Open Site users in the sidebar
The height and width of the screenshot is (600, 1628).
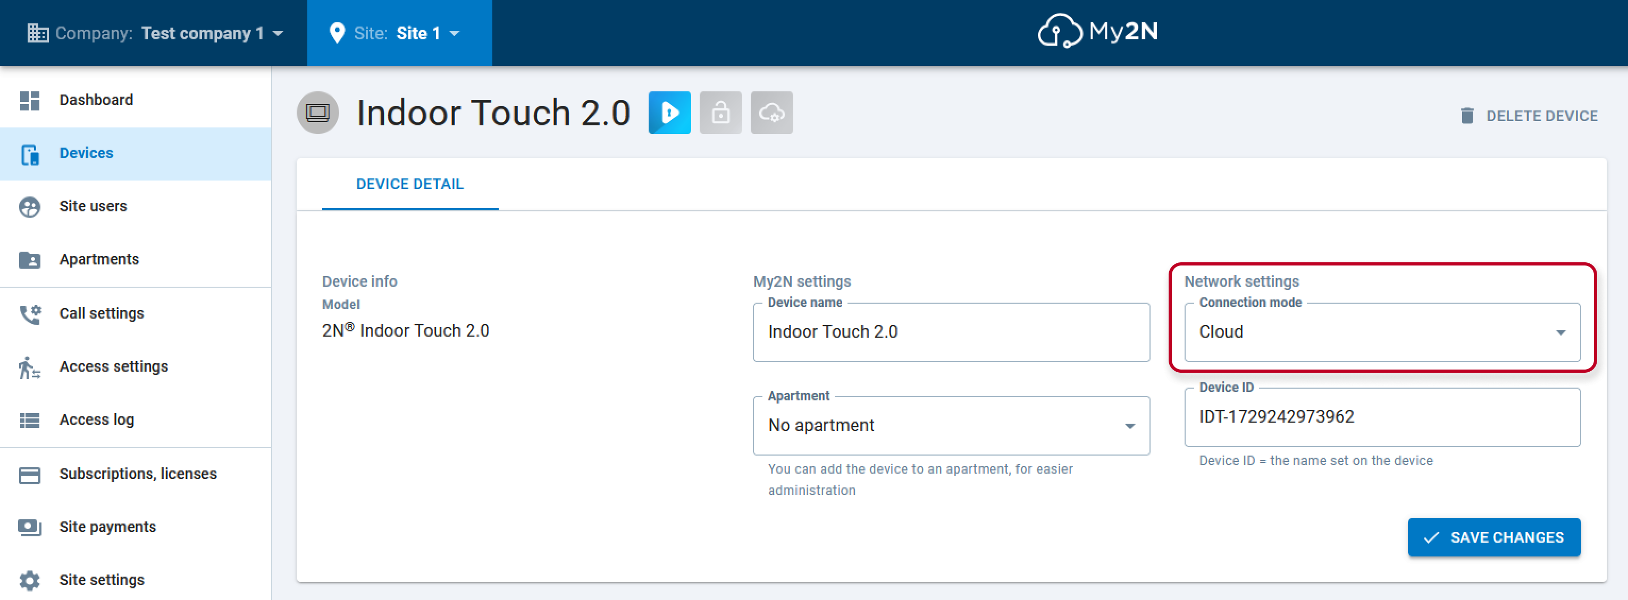[136, 207]
